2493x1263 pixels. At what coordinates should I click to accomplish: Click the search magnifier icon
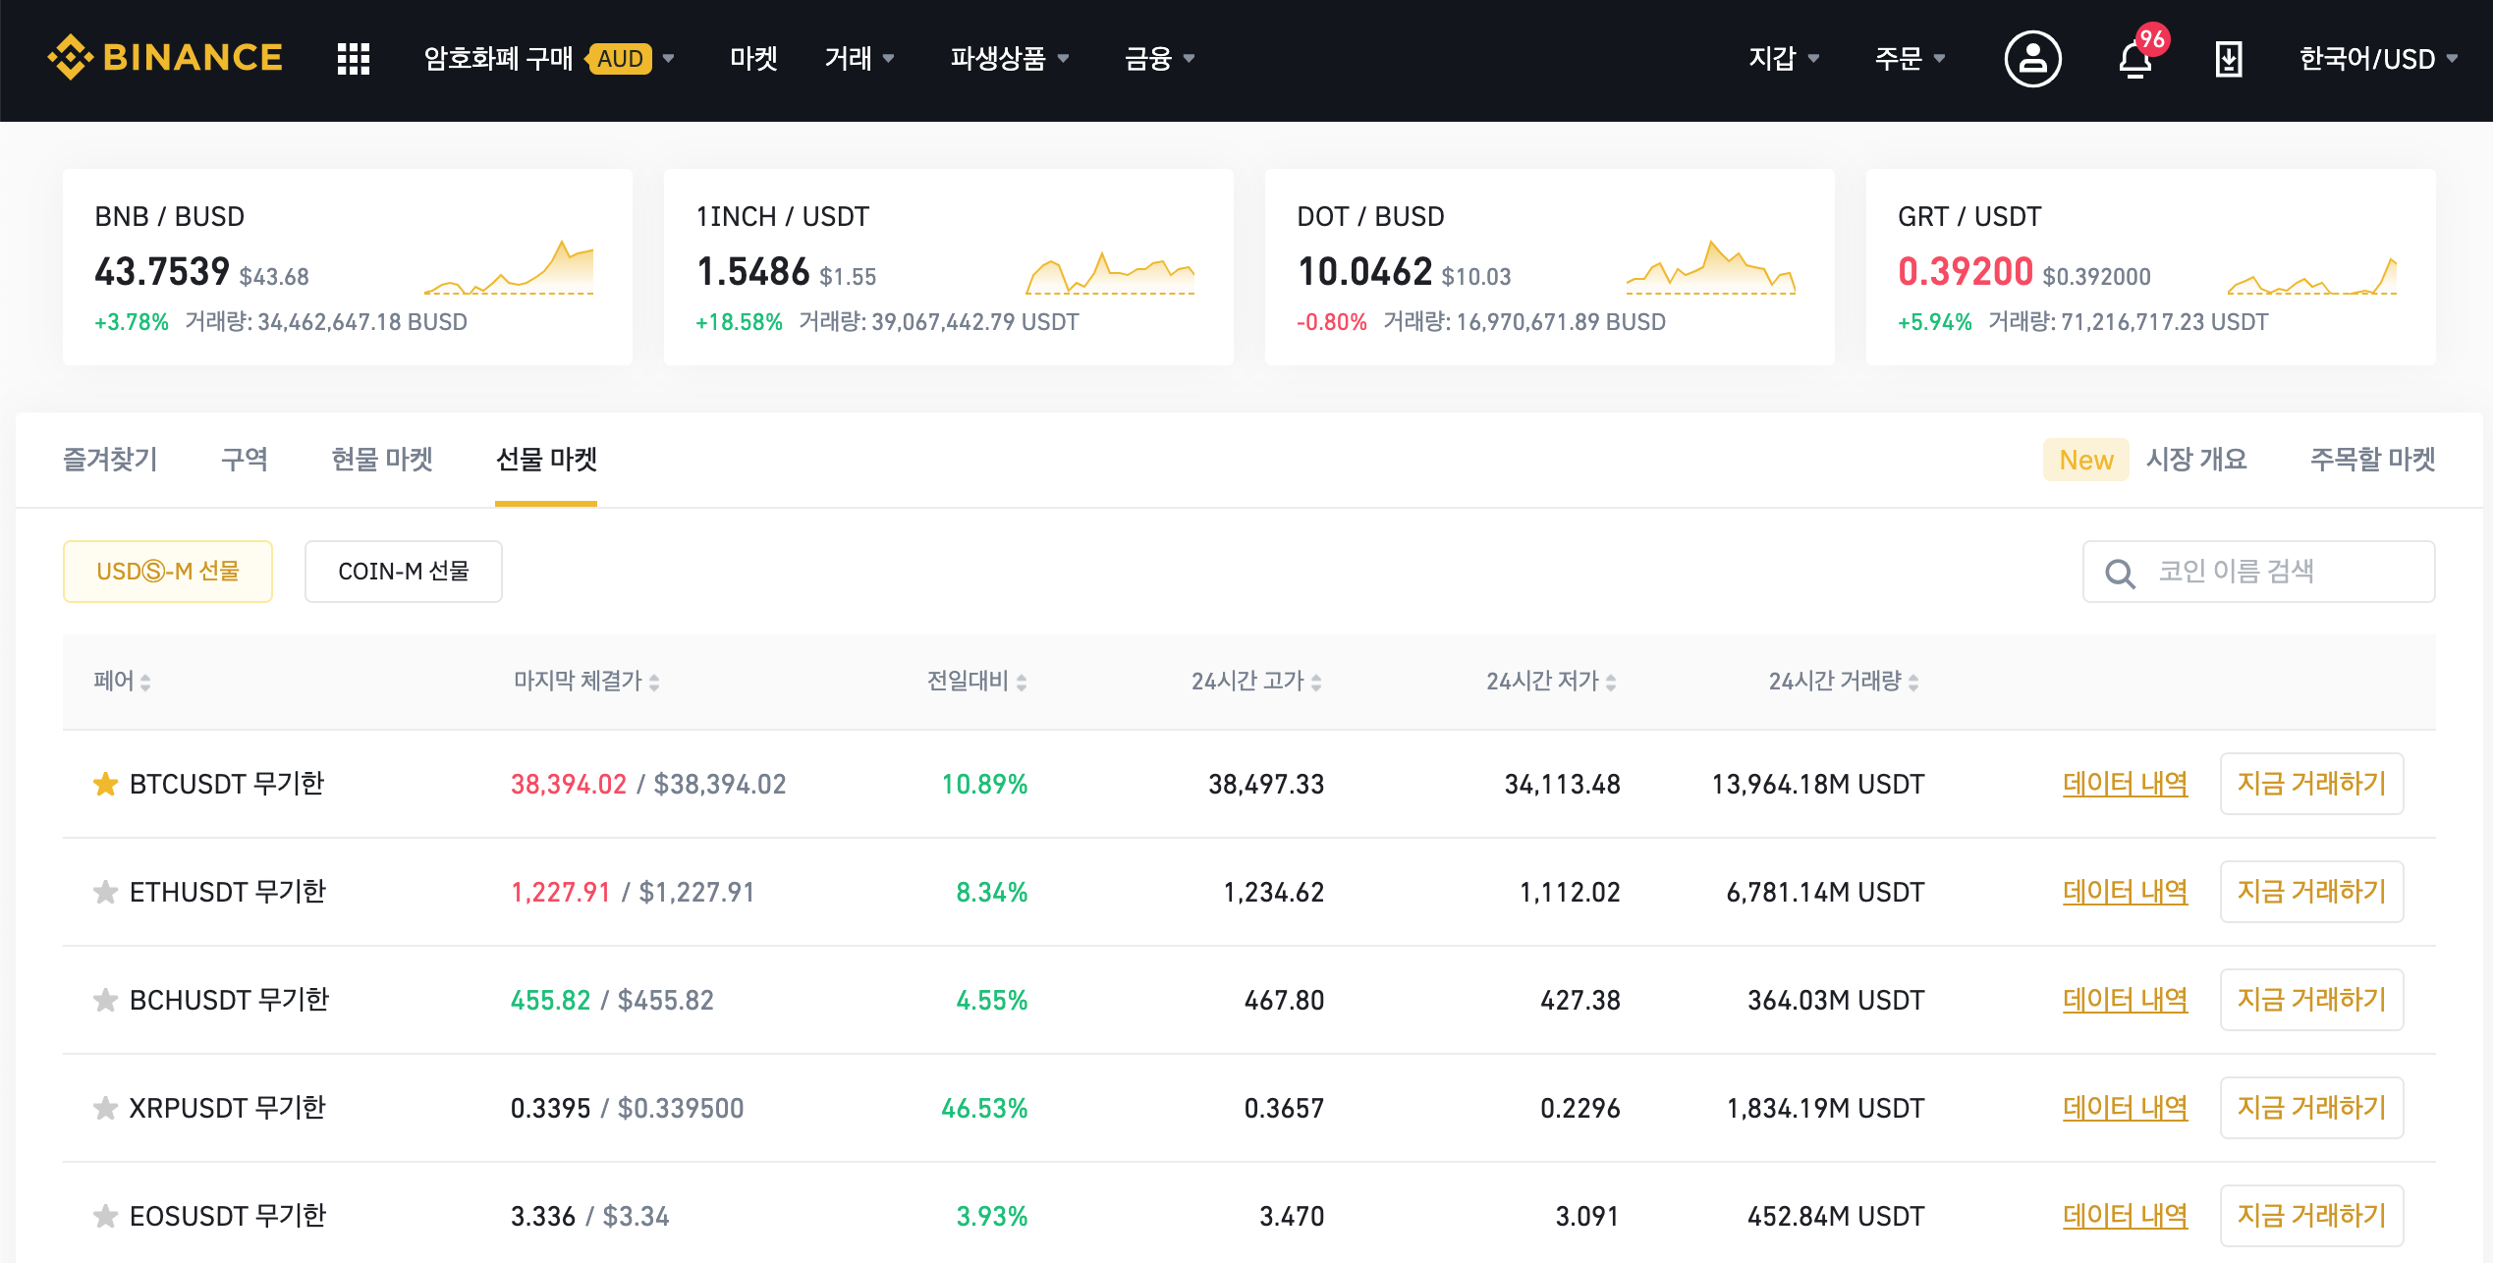click(2120, 573)
